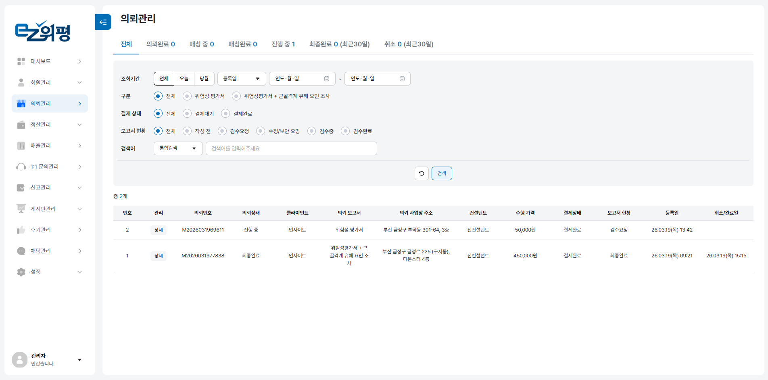Click the 대시보드 grid icon
Viewport: 768px width, 380px height.
click(21, 61)
